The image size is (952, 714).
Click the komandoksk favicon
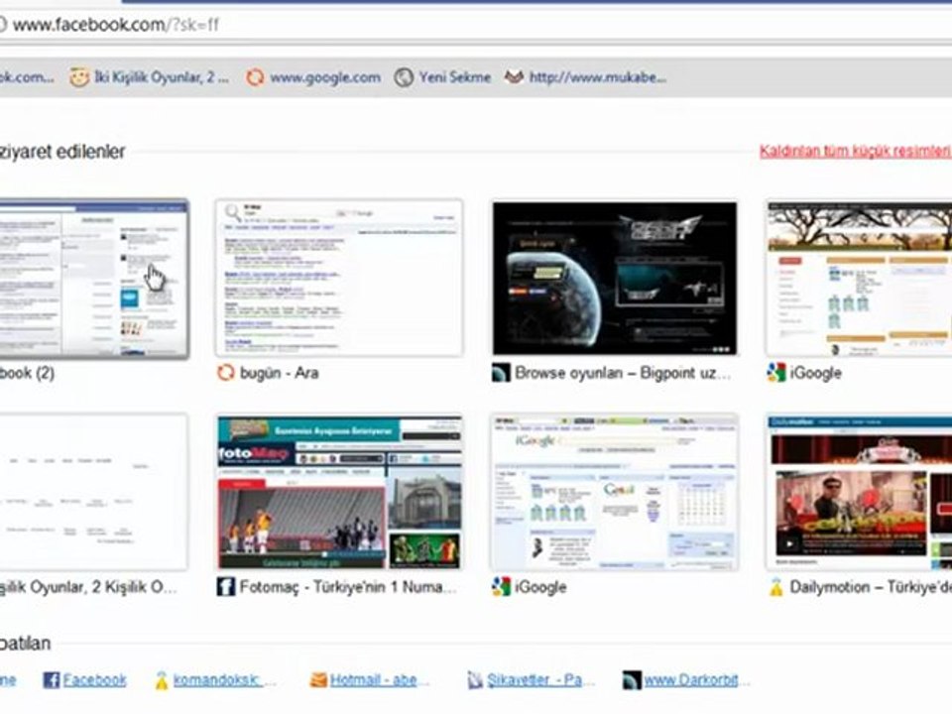tap(161, 680)
